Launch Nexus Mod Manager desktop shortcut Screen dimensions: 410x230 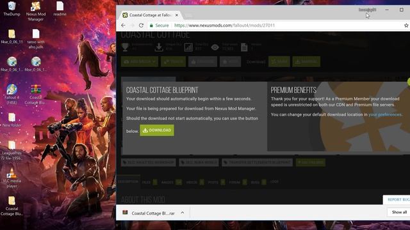point(36,11)
